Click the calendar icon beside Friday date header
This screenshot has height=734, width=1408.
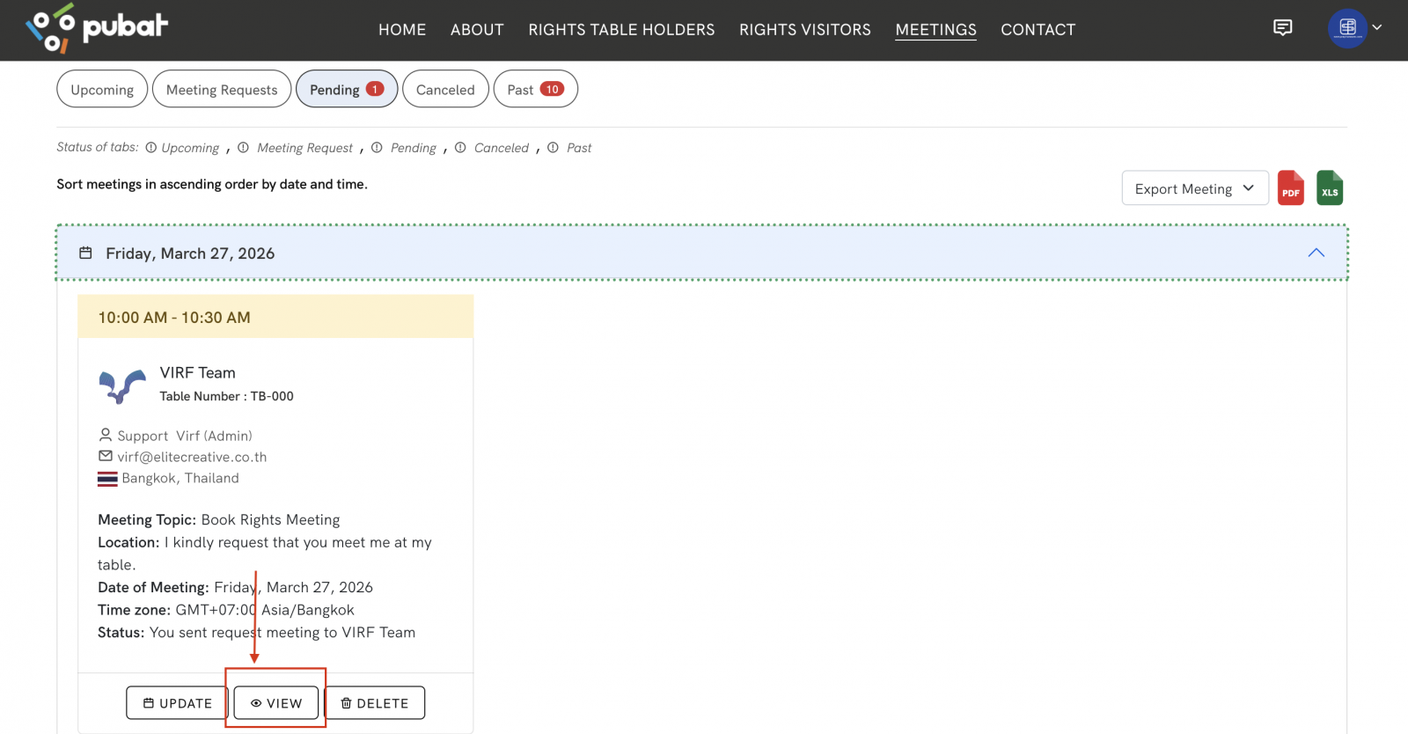(x=85, y=253)
